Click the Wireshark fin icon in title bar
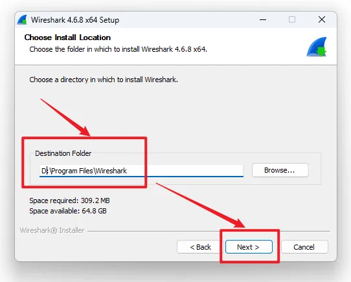Image resolution: width=351 pixels, height=282 pixels. [22, 20]
